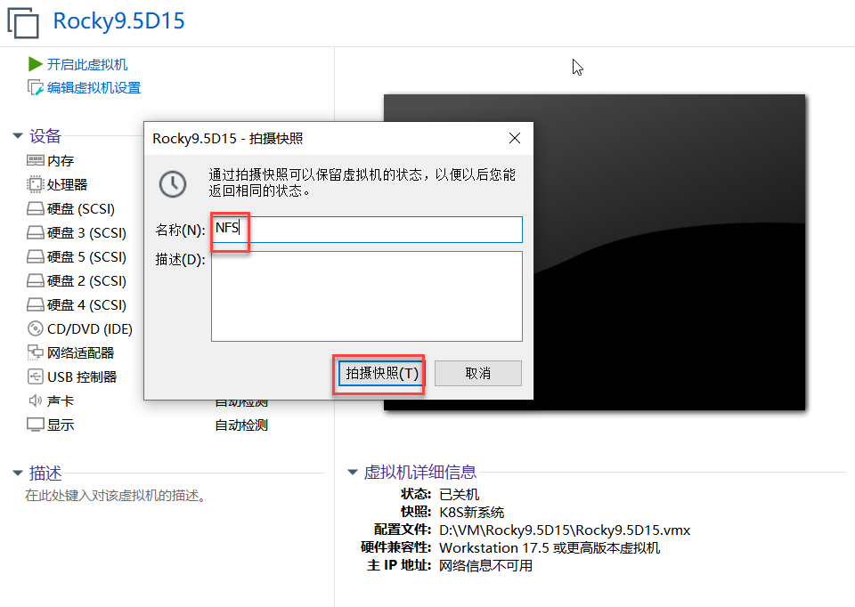Image resolution: width=855 pixels, height=607 pixels.
Task: Select the 处理器 processor icon
Action: tap(36, 185)
